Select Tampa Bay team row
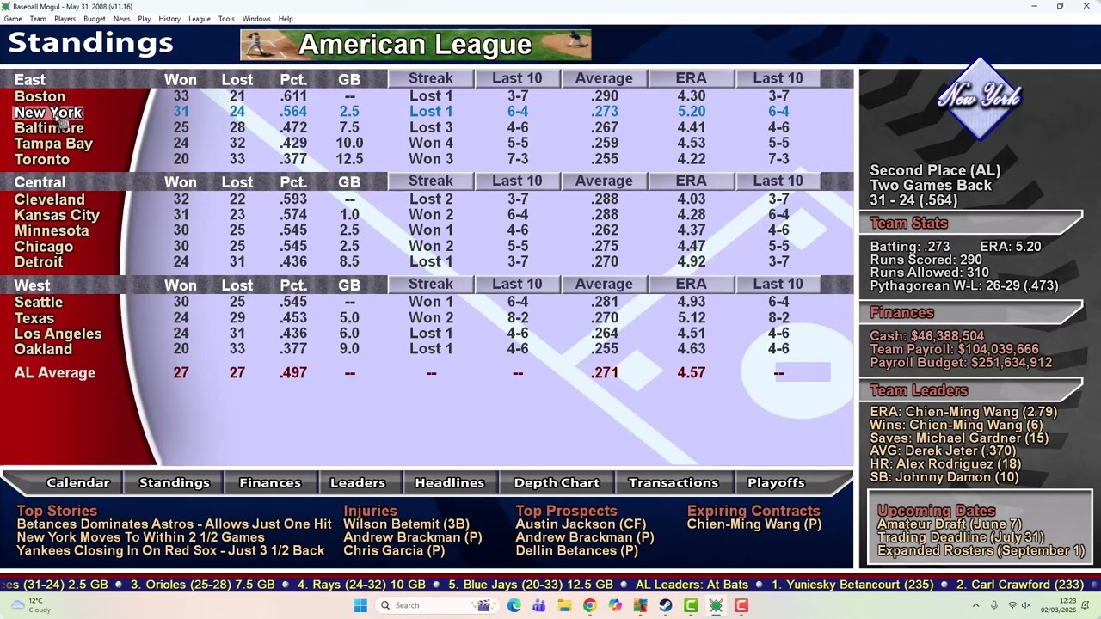This screenshot has height=619, width=1101. [x=53, y=144]
